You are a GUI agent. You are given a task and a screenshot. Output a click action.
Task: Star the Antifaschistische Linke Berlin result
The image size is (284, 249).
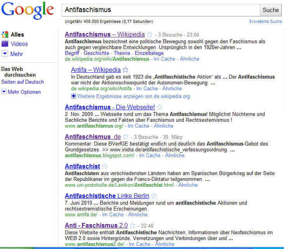point(154,196)
